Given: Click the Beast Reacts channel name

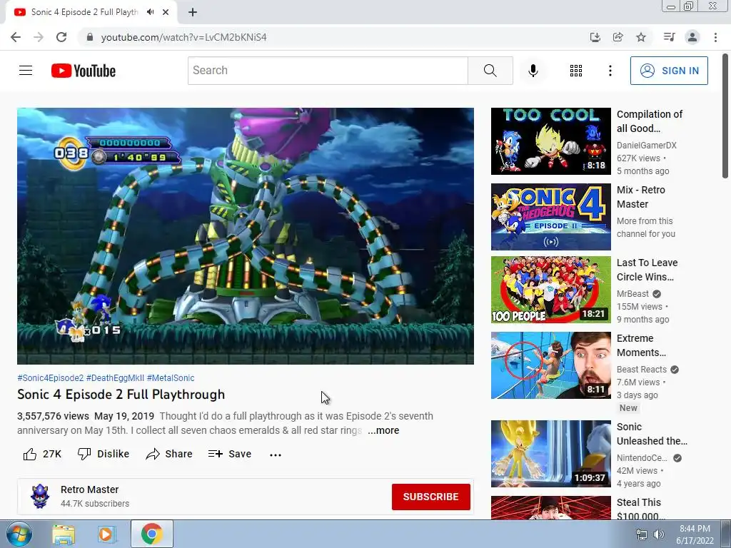Looking at the screenshot, I should [642, 369].
